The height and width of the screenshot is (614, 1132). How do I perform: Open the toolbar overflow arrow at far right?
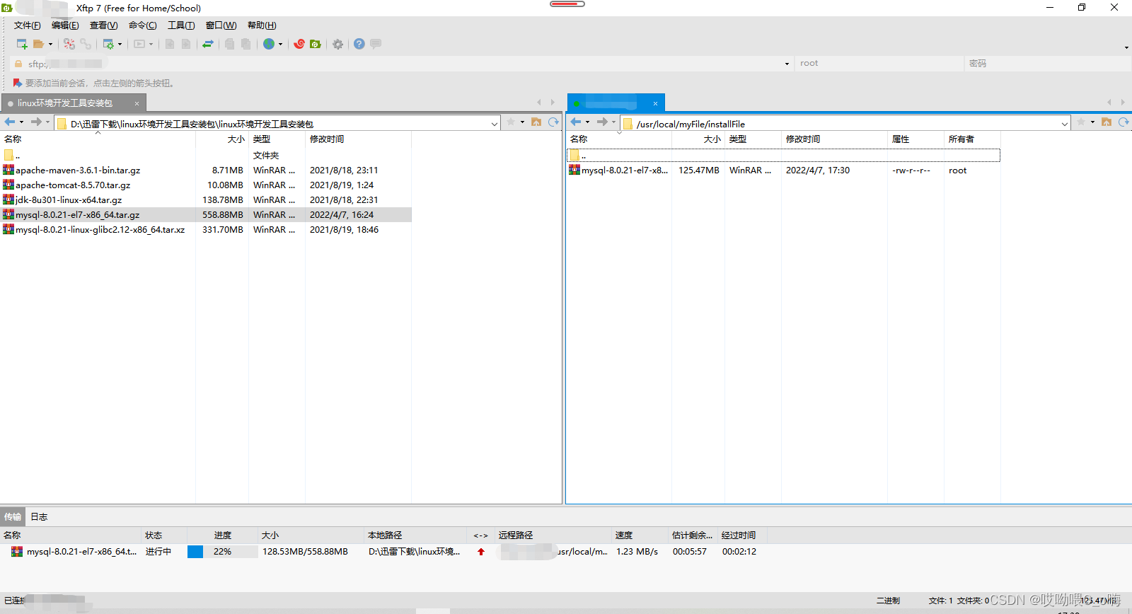click(1126, 47)
